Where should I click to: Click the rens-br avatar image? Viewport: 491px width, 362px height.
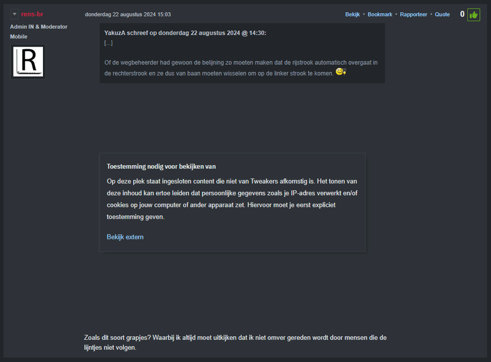coord(28,61)
